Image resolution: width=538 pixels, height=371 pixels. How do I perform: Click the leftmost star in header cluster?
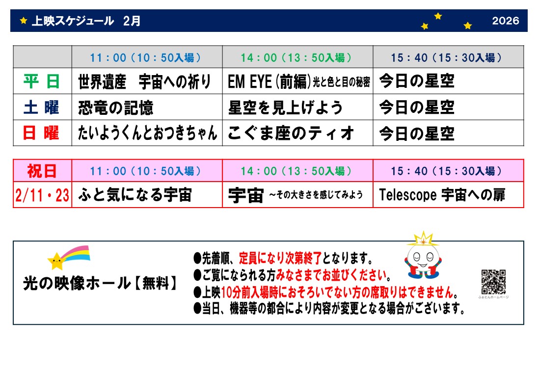point(425,26)
